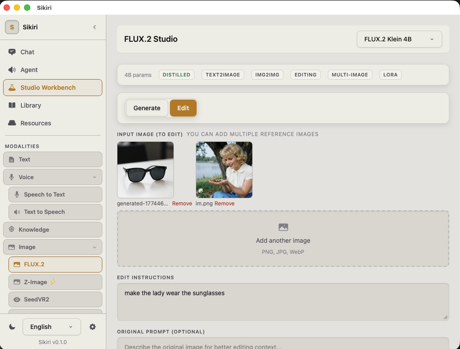Select the Text modality

(x=53, y=160)
